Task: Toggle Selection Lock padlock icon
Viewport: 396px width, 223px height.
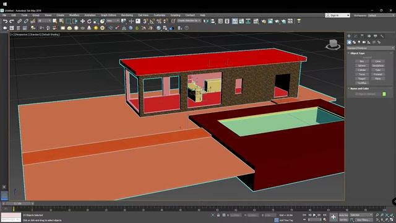Action: point(218,215)
